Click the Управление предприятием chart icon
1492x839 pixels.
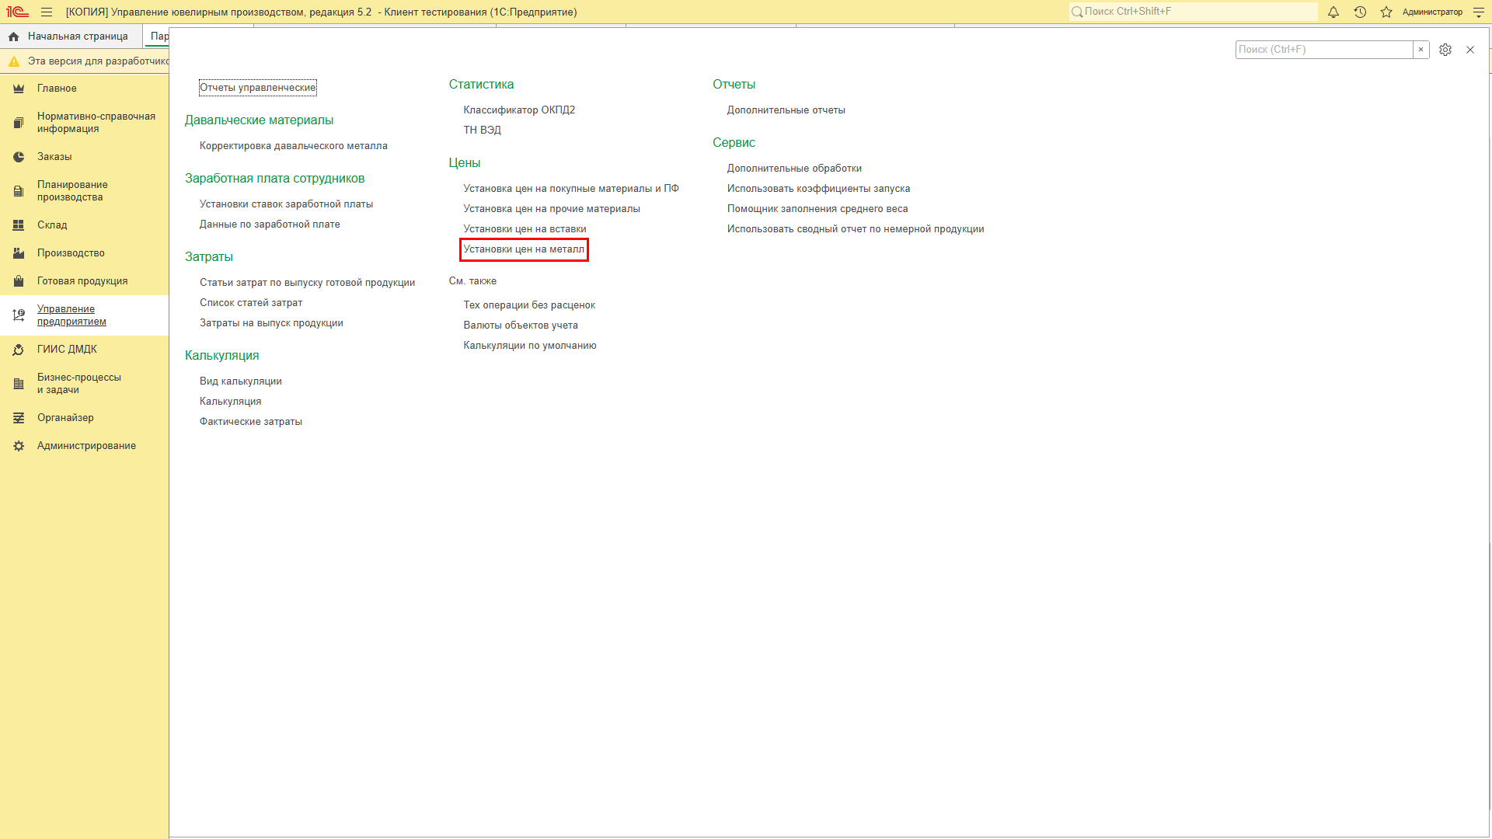(19, 315)
